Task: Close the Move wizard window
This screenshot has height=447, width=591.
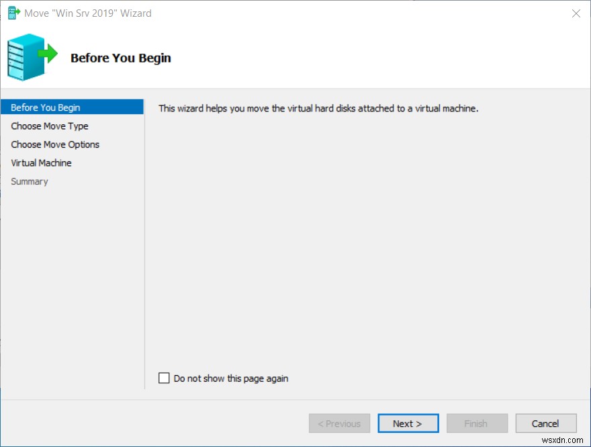Action: point(576,13)
